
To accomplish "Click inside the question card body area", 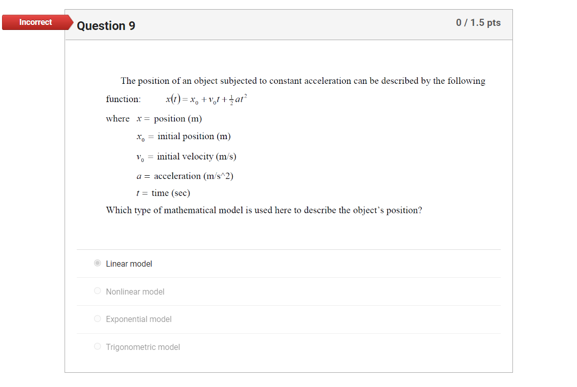I will pyautogui.click(x=289, y=229).
